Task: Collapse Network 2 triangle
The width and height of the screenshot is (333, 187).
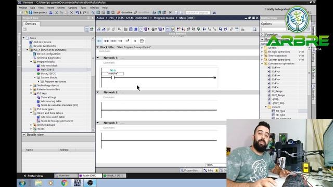Action: 98,92
